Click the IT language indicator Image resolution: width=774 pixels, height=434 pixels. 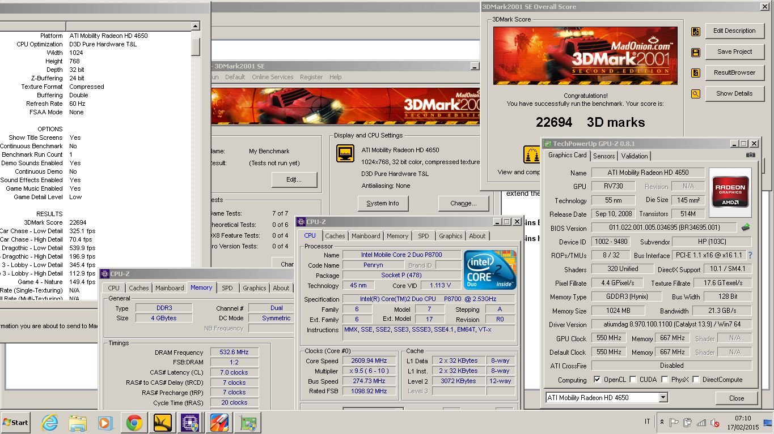[x=648, y=422]
